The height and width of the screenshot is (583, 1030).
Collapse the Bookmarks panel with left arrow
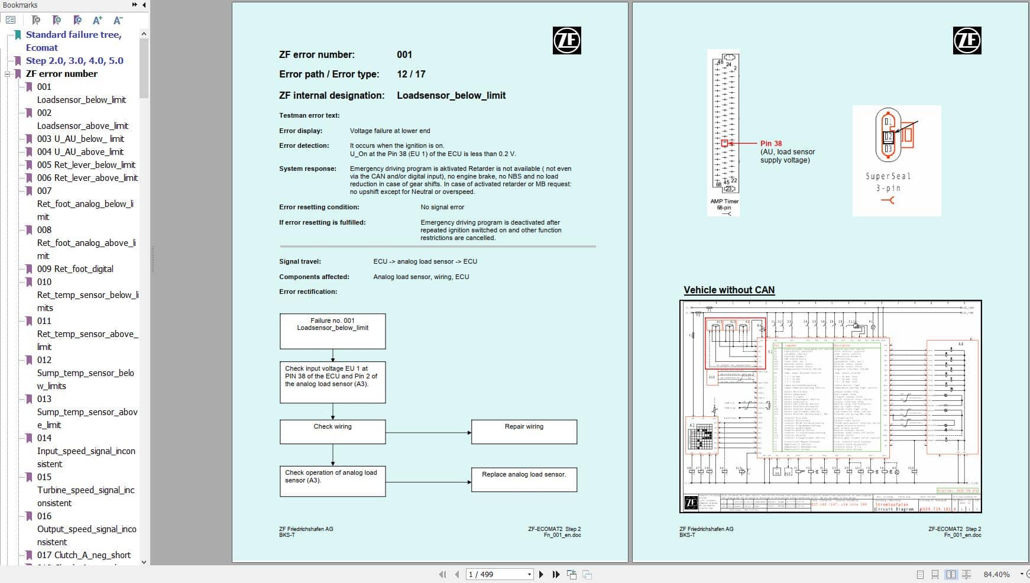pos(144,5)
